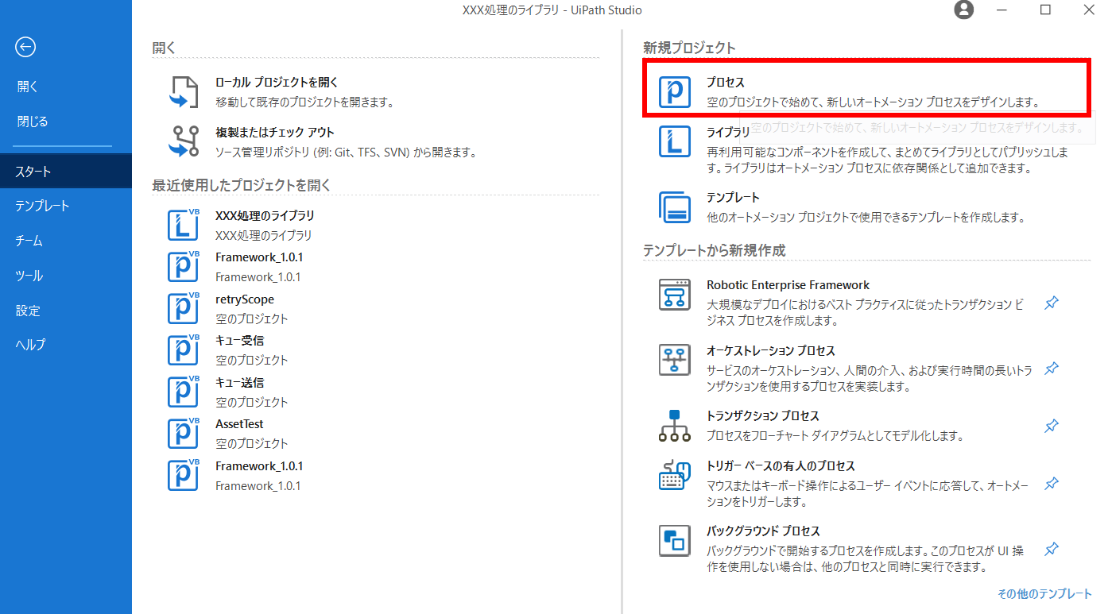Open the ヘルプ tab in sidebar
This screenshot has width=1108, height=614.
pos(66,345)
